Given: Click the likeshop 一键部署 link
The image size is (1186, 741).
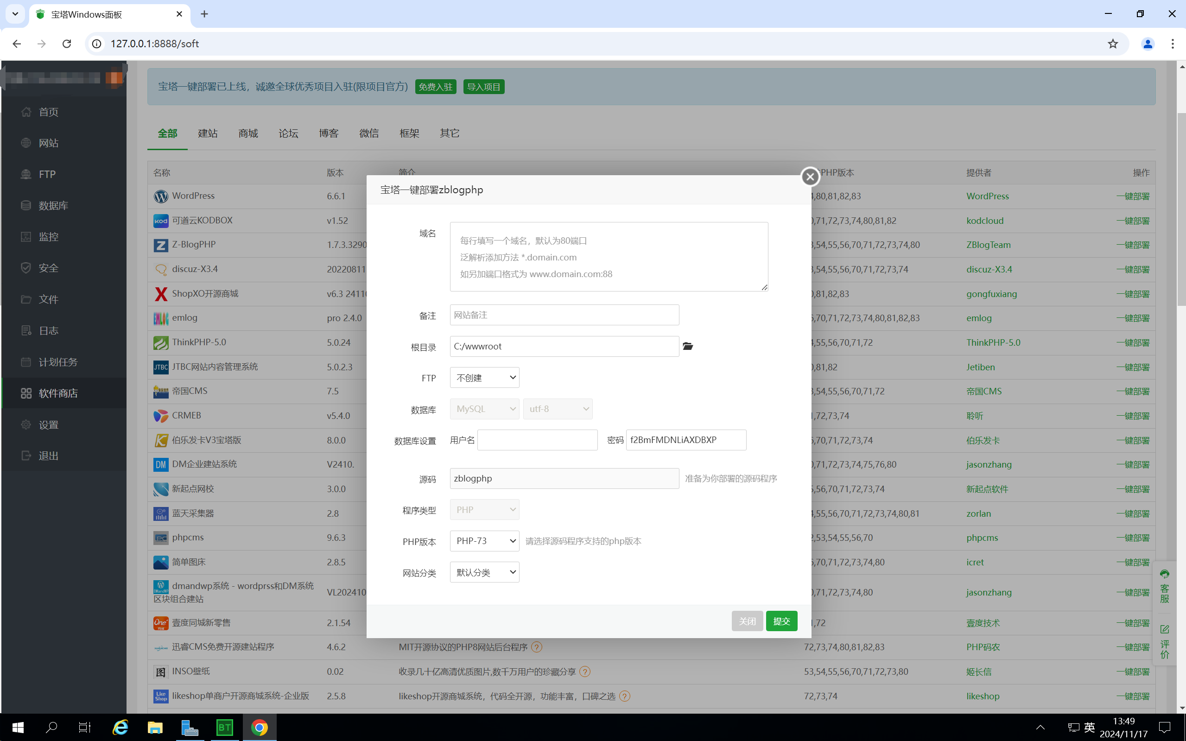Looking at the screenshot, I should pos(1133,696).
